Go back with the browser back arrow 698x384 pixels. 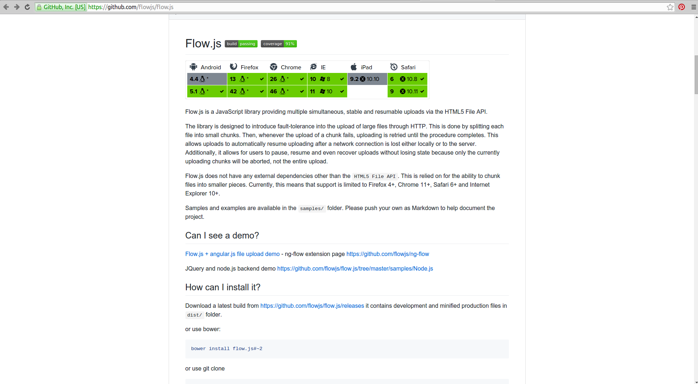(6, 7)
